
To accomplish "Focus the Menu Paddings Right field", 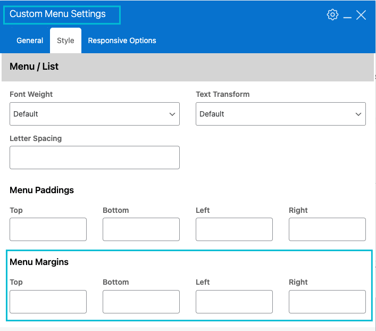I will [x=327, y=229].
